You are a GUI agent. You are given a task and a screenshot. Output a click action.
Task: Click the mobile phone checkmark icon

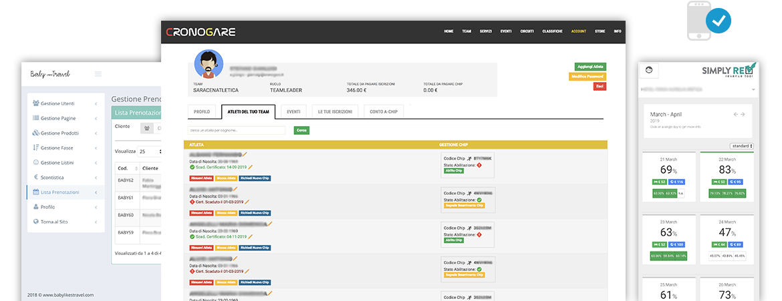pyautogui.click(x=708, y=21)
